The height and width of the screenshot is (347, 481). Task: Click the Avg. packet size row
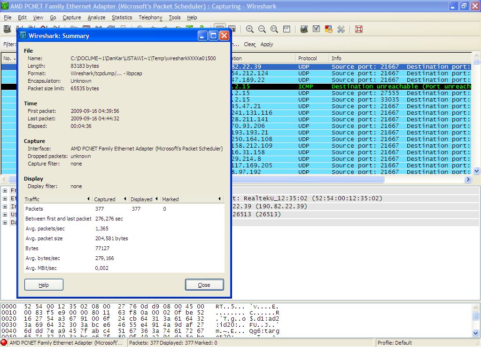pos(124,238)
